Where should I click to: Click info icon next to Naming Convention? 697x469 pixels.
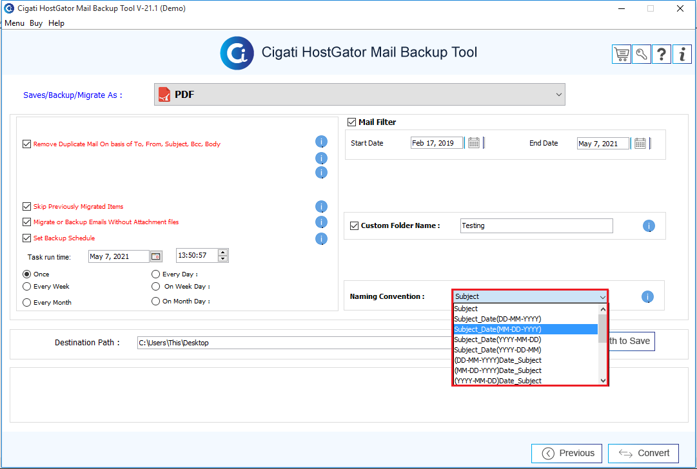[647, 297]
